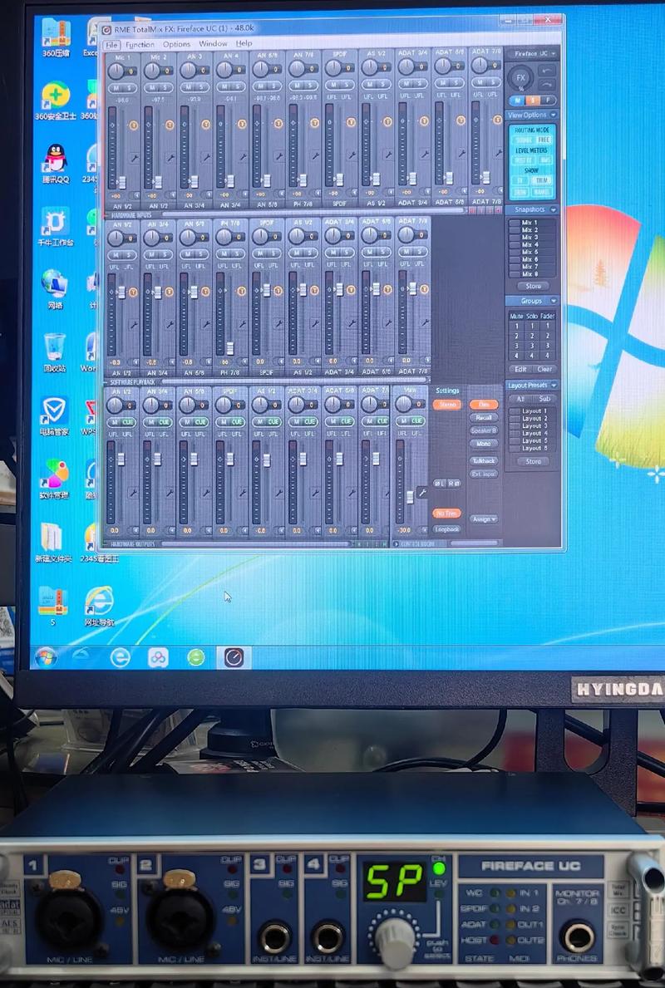Click the Store button under Snapshots
Screen dimensions: 665x988
click(533, 286)
